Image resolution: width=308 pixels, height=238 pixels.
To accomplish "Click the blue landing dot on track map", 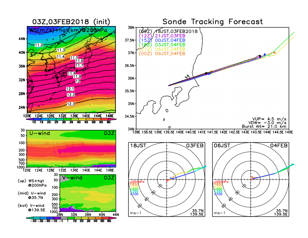I will coord(264,54).
